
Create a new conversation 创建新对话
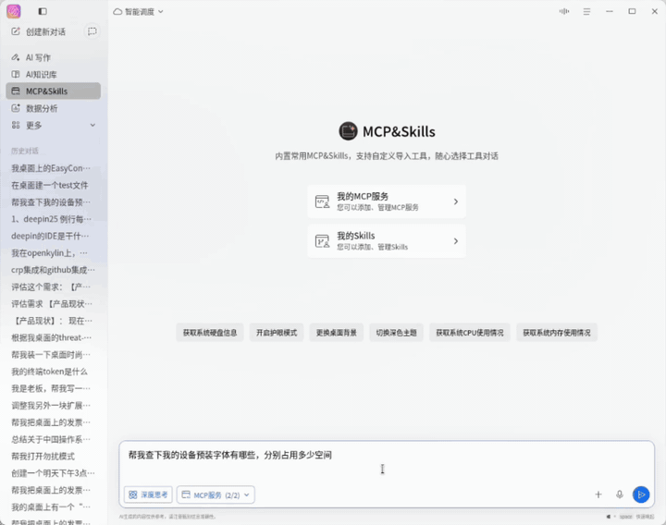(x=39, y=31)
